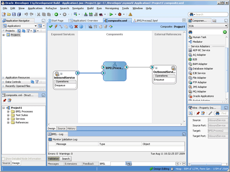Click the blue info icon in composite toolbar
This screenshot has width=230, height=172.
81,27
